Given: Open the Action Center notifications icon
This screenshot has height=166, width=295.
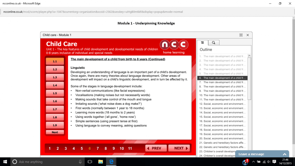Looking at the screenshot, I should pyautogui.click(x=274, y=162).
